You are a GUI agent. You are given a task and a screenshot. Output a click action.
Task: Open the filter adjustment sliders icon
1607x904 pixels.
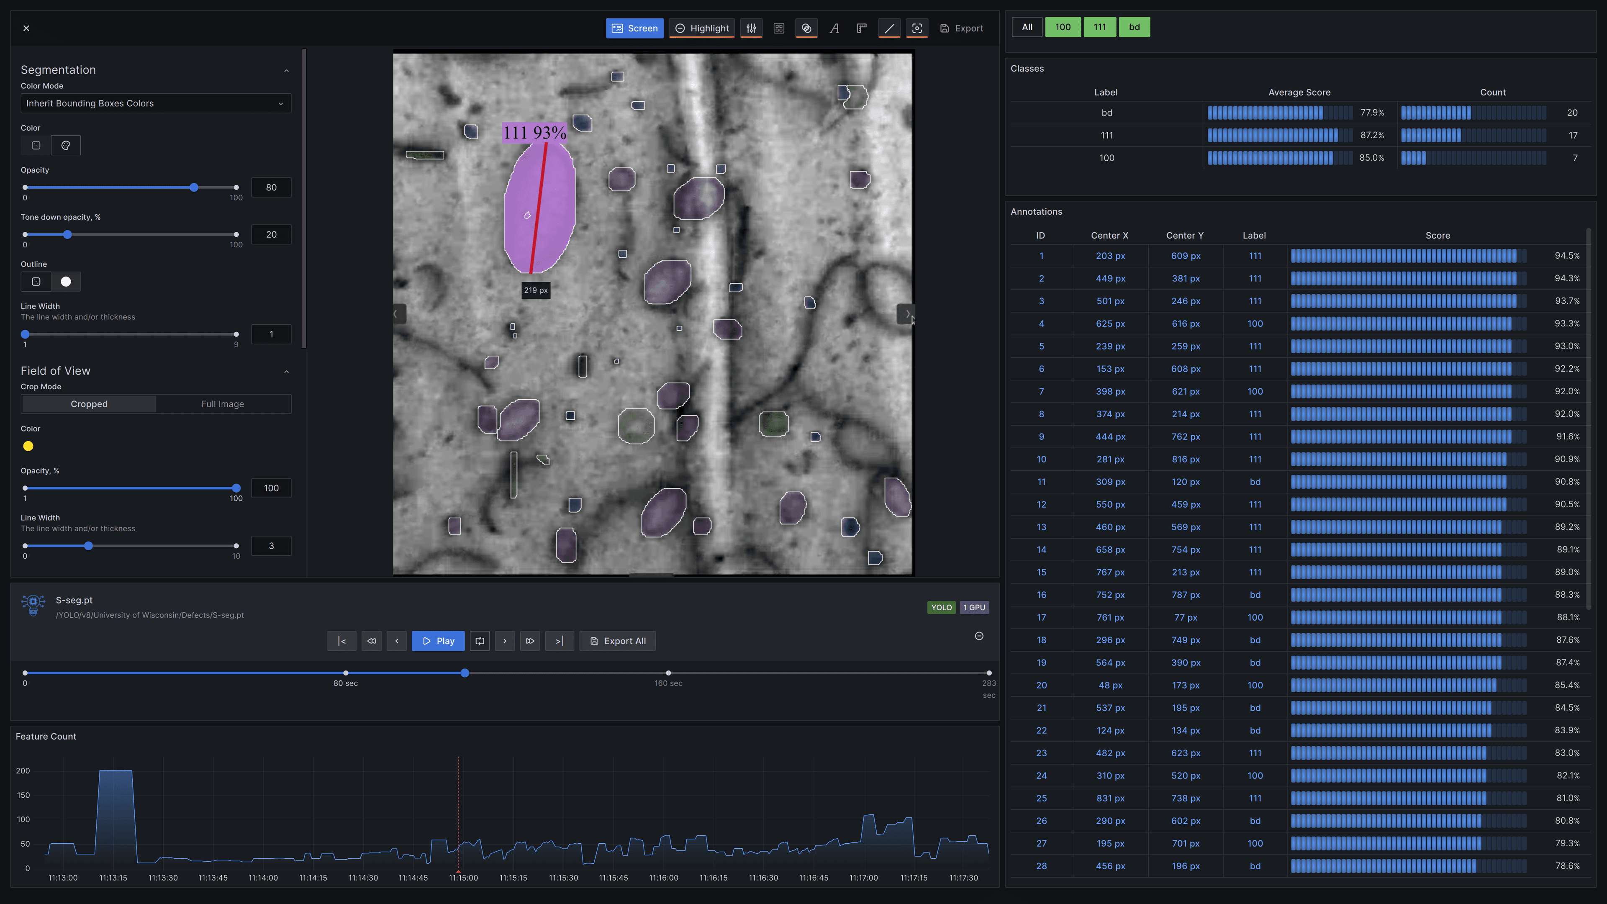[x=751, y=28]
